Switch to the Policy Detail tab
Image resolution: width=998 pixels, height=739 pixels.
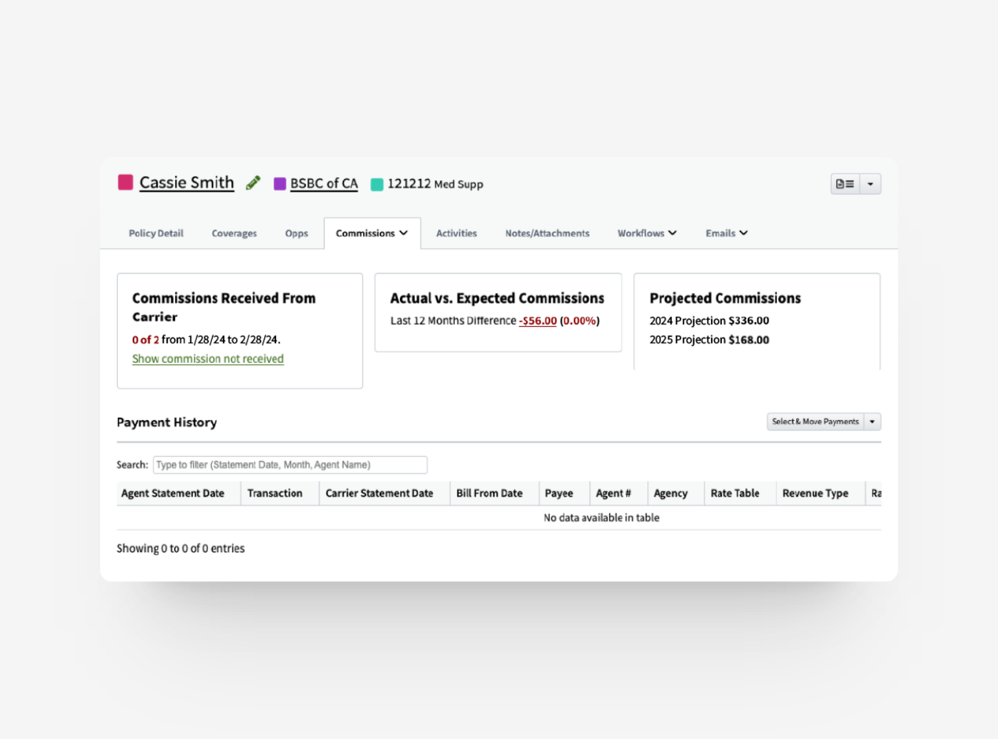156,233
